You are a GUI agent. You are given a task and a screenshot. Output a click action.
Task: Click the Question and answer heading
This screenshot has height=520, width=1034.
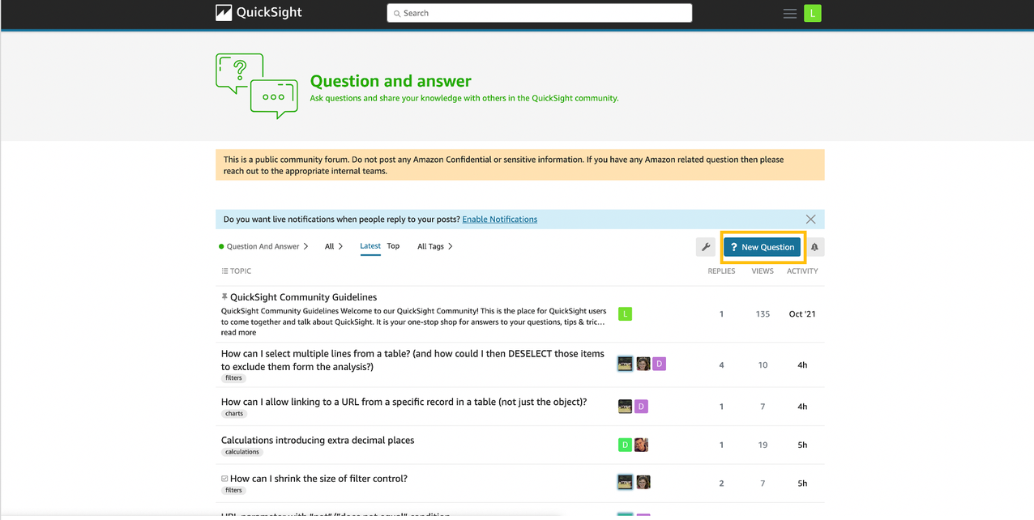point(391,81)
